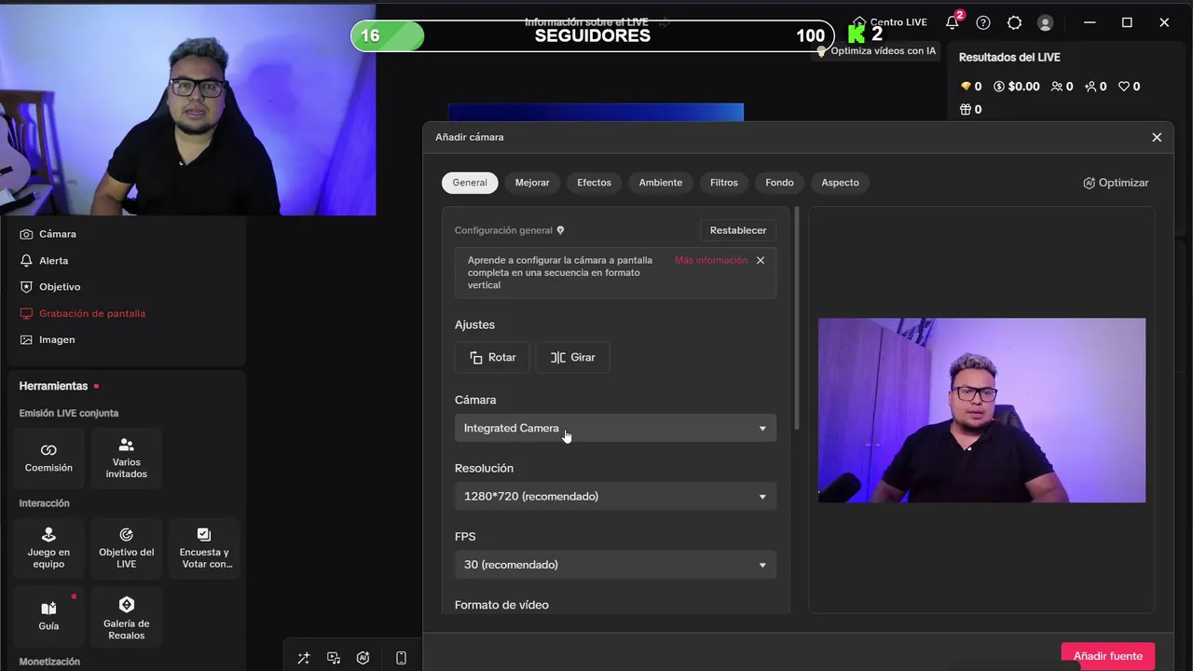Open the user profile avatar
Screen dimensions: 1193x671
[1046, 22]
